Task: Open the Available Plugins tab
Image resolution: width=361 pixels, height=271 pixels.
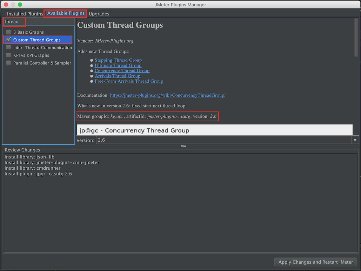Action: point(66,13)
